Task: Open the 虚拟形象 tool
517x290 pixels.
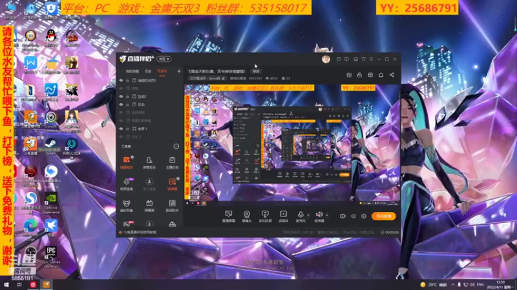Action: point(126,206)
